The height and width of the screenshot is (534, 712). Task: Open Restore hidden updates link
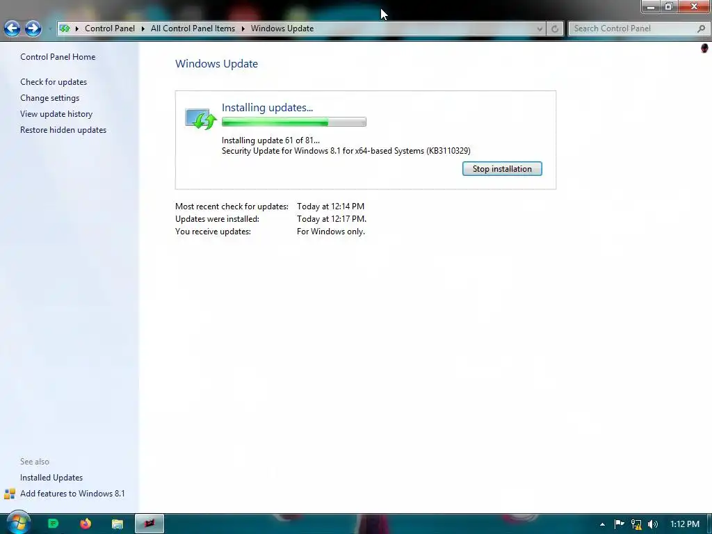click(63, 130)
